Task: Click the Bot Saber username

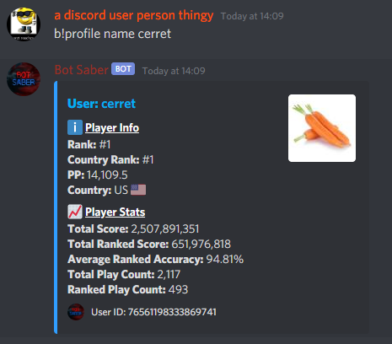Action: click(x=81, y=70)
